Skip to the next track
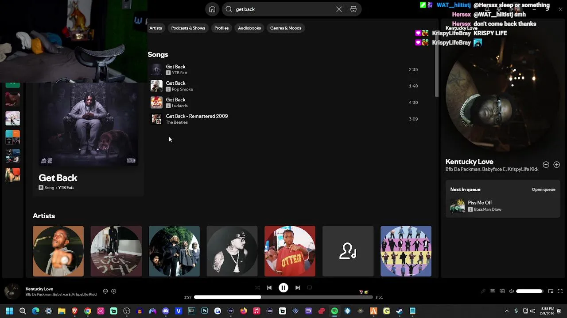Viewport: 567px width, 318px height. click(x=298, y=288)
